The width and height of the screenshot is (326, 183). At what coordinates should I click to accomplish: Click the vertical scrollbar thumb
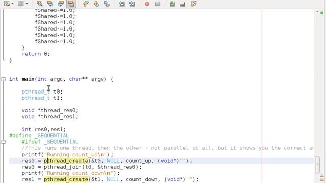(x=317, y=165)
